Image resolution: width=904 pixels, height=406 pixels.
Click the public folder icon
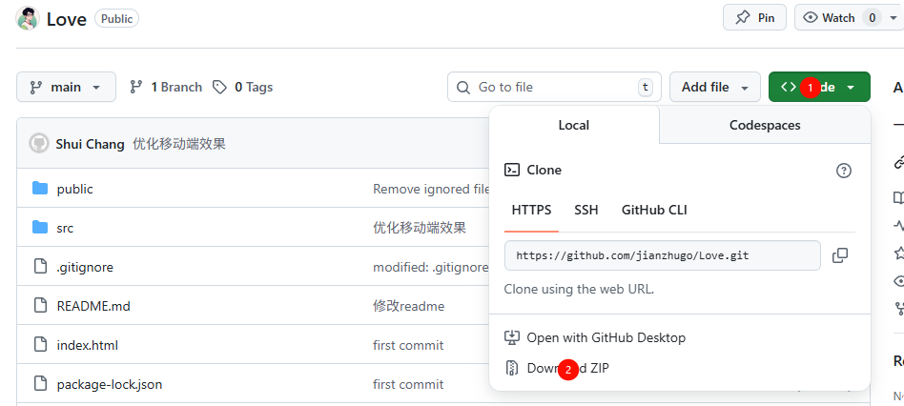[x=40, y=189]
